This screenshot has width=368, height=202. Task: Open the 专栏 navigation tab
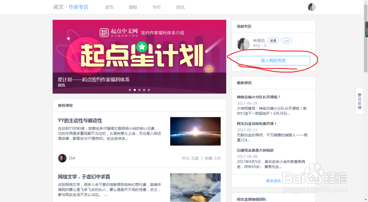pyautogui.click(x=156, y=7)
